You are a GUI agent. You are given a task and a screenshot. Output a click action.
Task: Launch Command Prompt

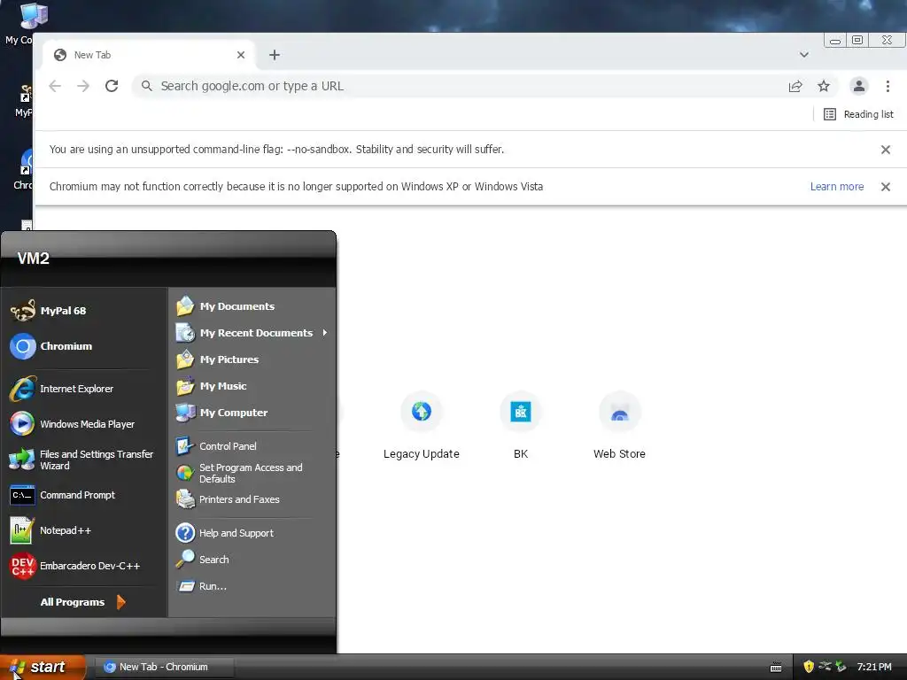[84, 495]
